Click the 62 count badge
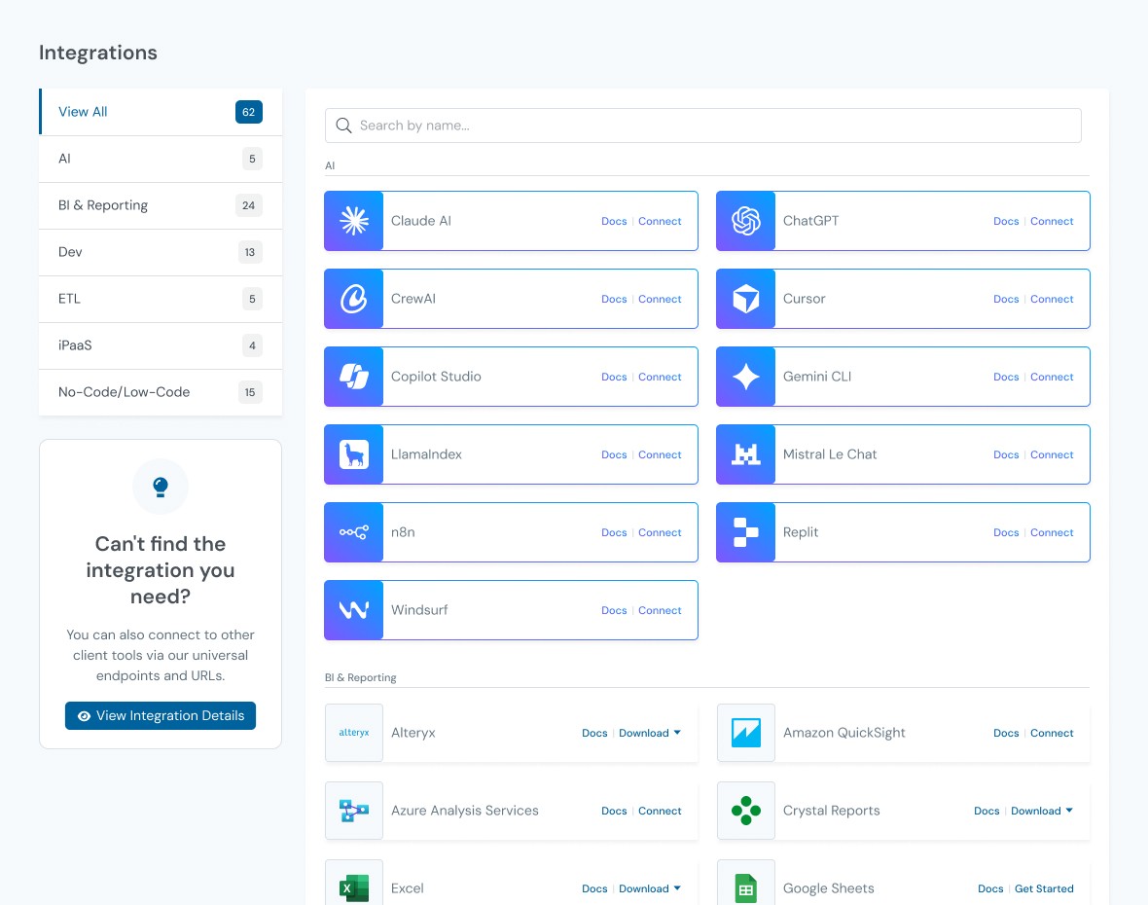 coord(249,112)
